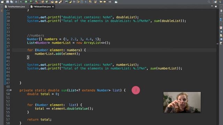This screenshot has height=125, width=223.
Task: Click the green Run button
Action: (26, 2)
